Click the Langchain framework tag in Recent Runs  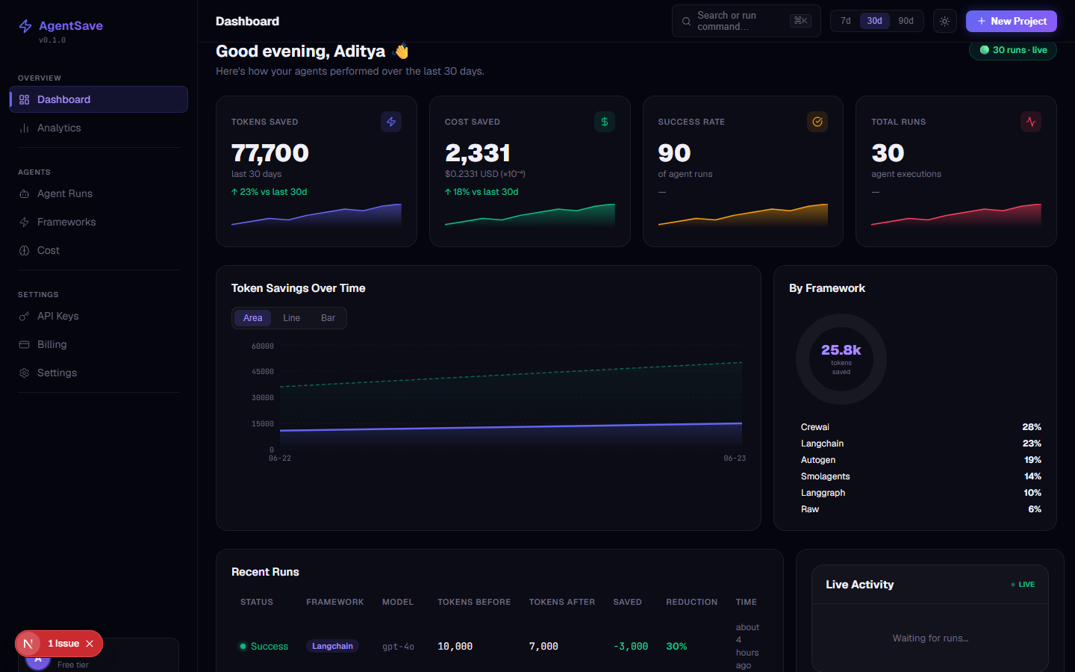(x=333, y=647)
